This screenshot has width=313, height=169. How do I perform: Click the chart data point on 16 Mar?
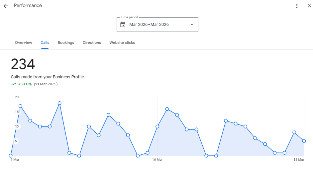(x=157, y=127)
